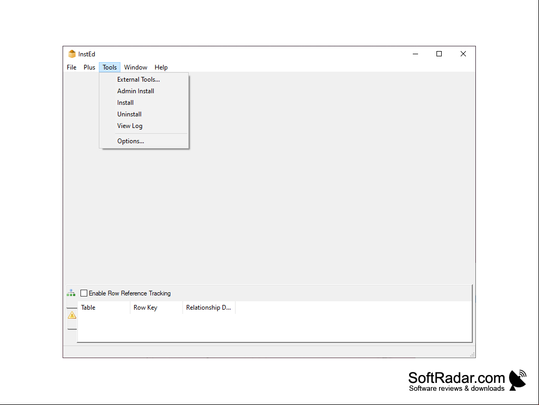Close the InstEd window
Screen dimensions: 539x405
click(463, 54)
